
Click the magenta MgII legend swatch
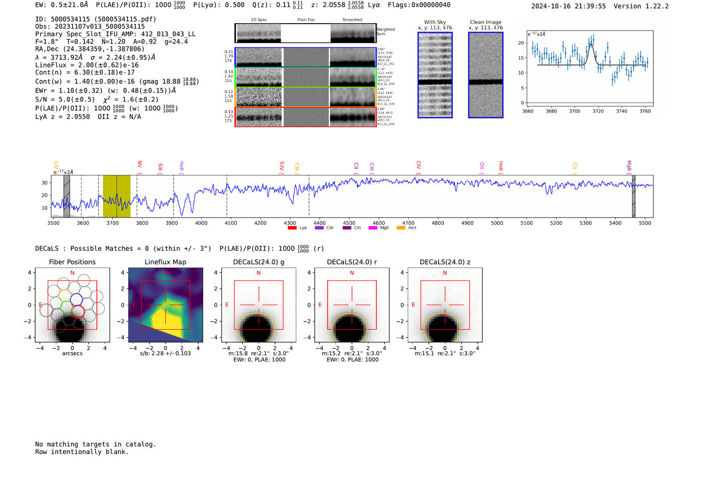pyautogui.click(x=373, y=228)
